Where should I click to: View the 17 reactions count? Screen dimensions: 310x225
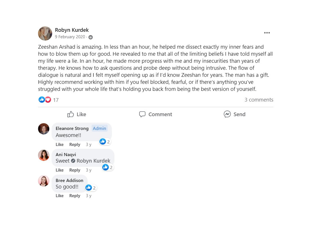[x=56, y=100]
